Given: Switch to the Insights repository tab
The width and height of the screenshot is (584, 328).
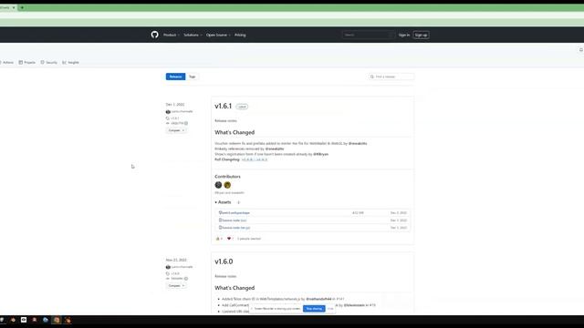Looking at the screenshot, I should point(70,63).
